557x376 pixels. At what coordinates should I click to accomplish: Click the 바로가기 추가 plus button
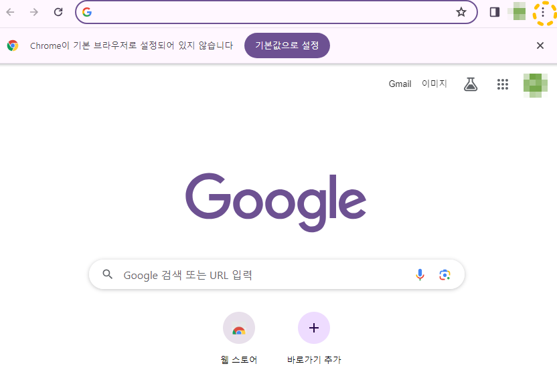314,328
